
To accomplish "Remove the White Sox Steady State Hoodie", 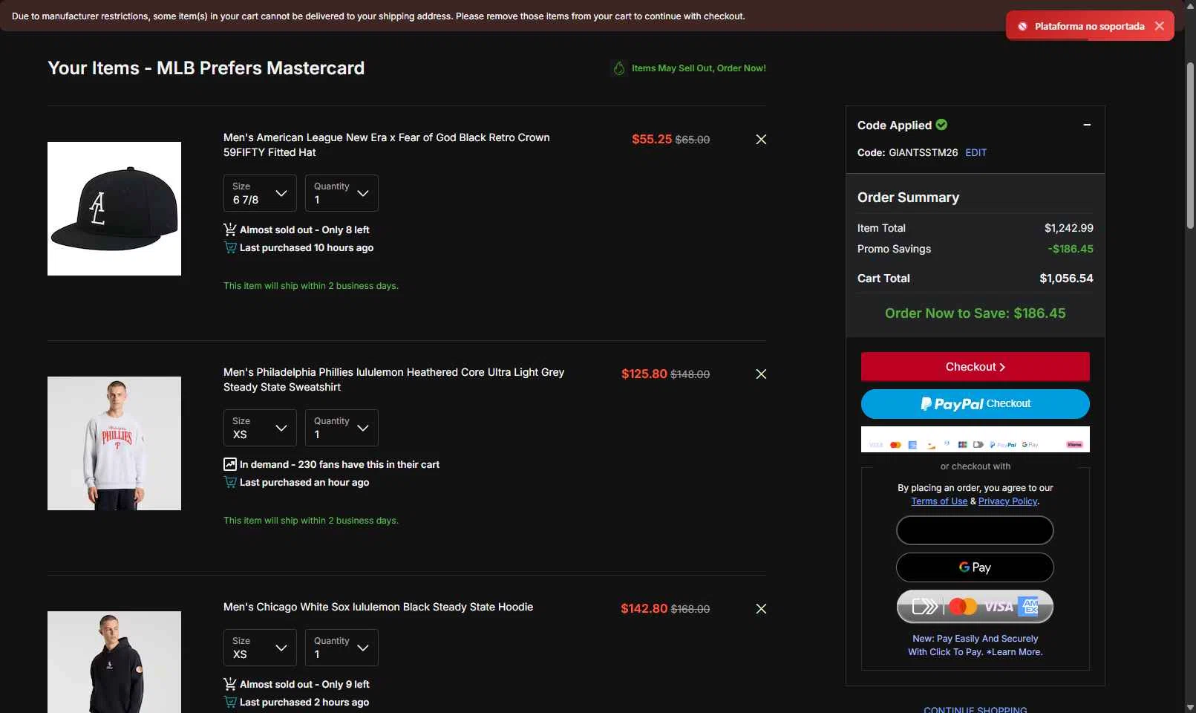I will point(761,609).
